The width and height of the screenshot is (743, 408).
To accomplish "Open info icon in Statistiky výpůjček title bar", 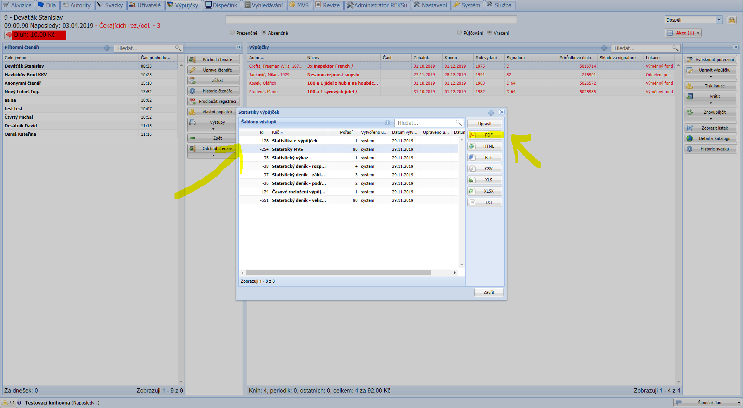I will [491, 113].
